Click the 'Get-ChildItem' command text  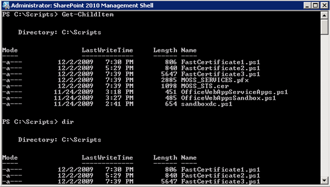[x=88, y=14]
